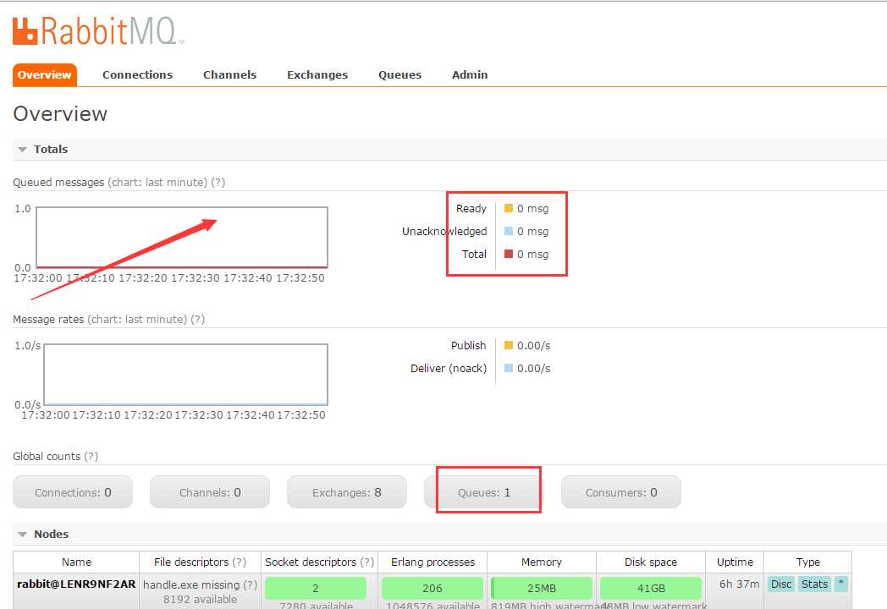Click the Consumers: 0 button

[x=621, y=492]
